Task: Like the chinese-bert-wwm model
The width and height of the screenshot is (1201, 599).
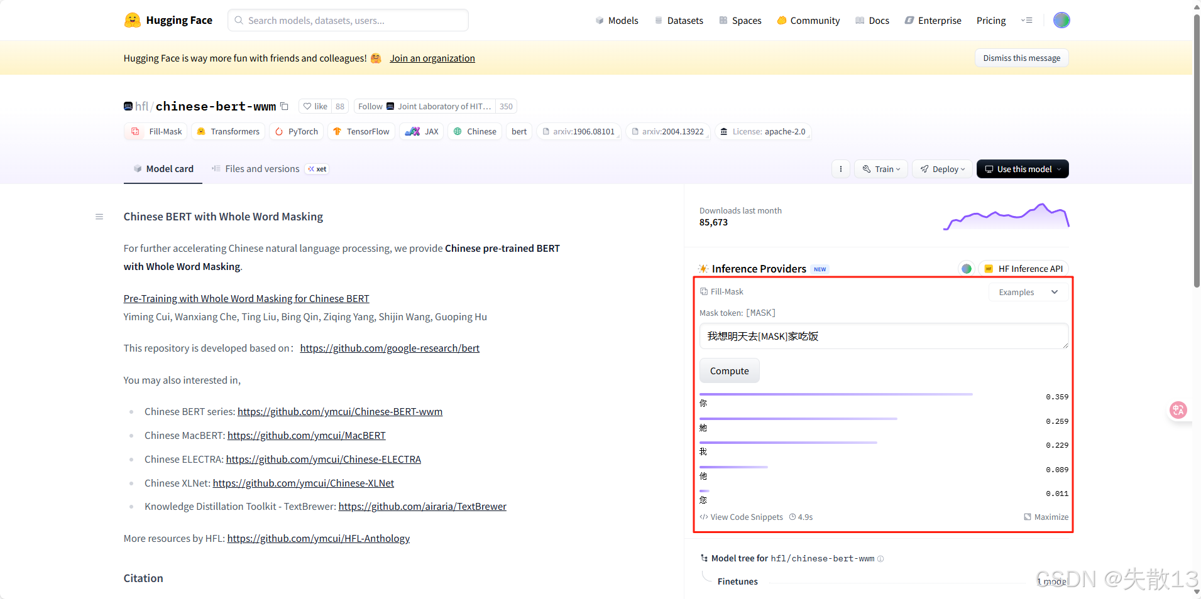Action: click(315, 106)
